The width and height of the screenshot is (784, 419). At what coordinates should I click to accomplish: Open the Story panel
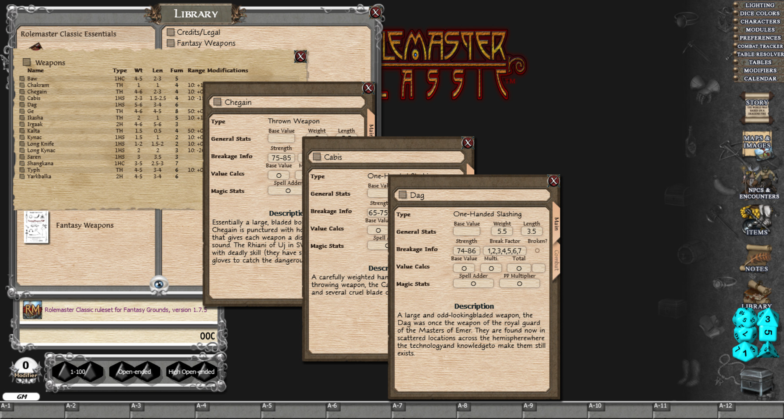757,109
